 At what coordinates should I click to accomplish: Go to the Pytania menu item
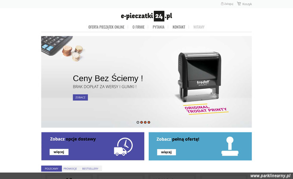[159, 27]
